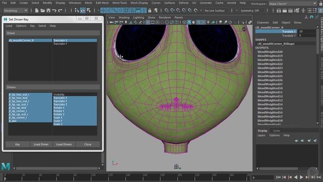
Task: Click the current frame input field
Action: pyautogui.click(x=262, y=177)
